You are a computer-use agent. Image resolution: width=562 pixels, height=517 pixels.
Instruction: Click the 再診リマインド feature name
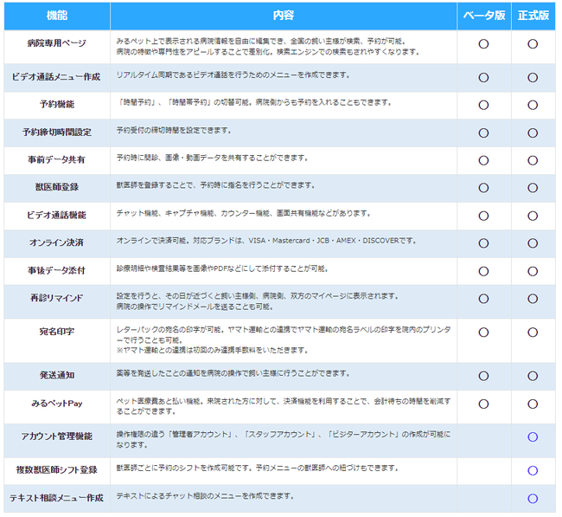(56, 298)
